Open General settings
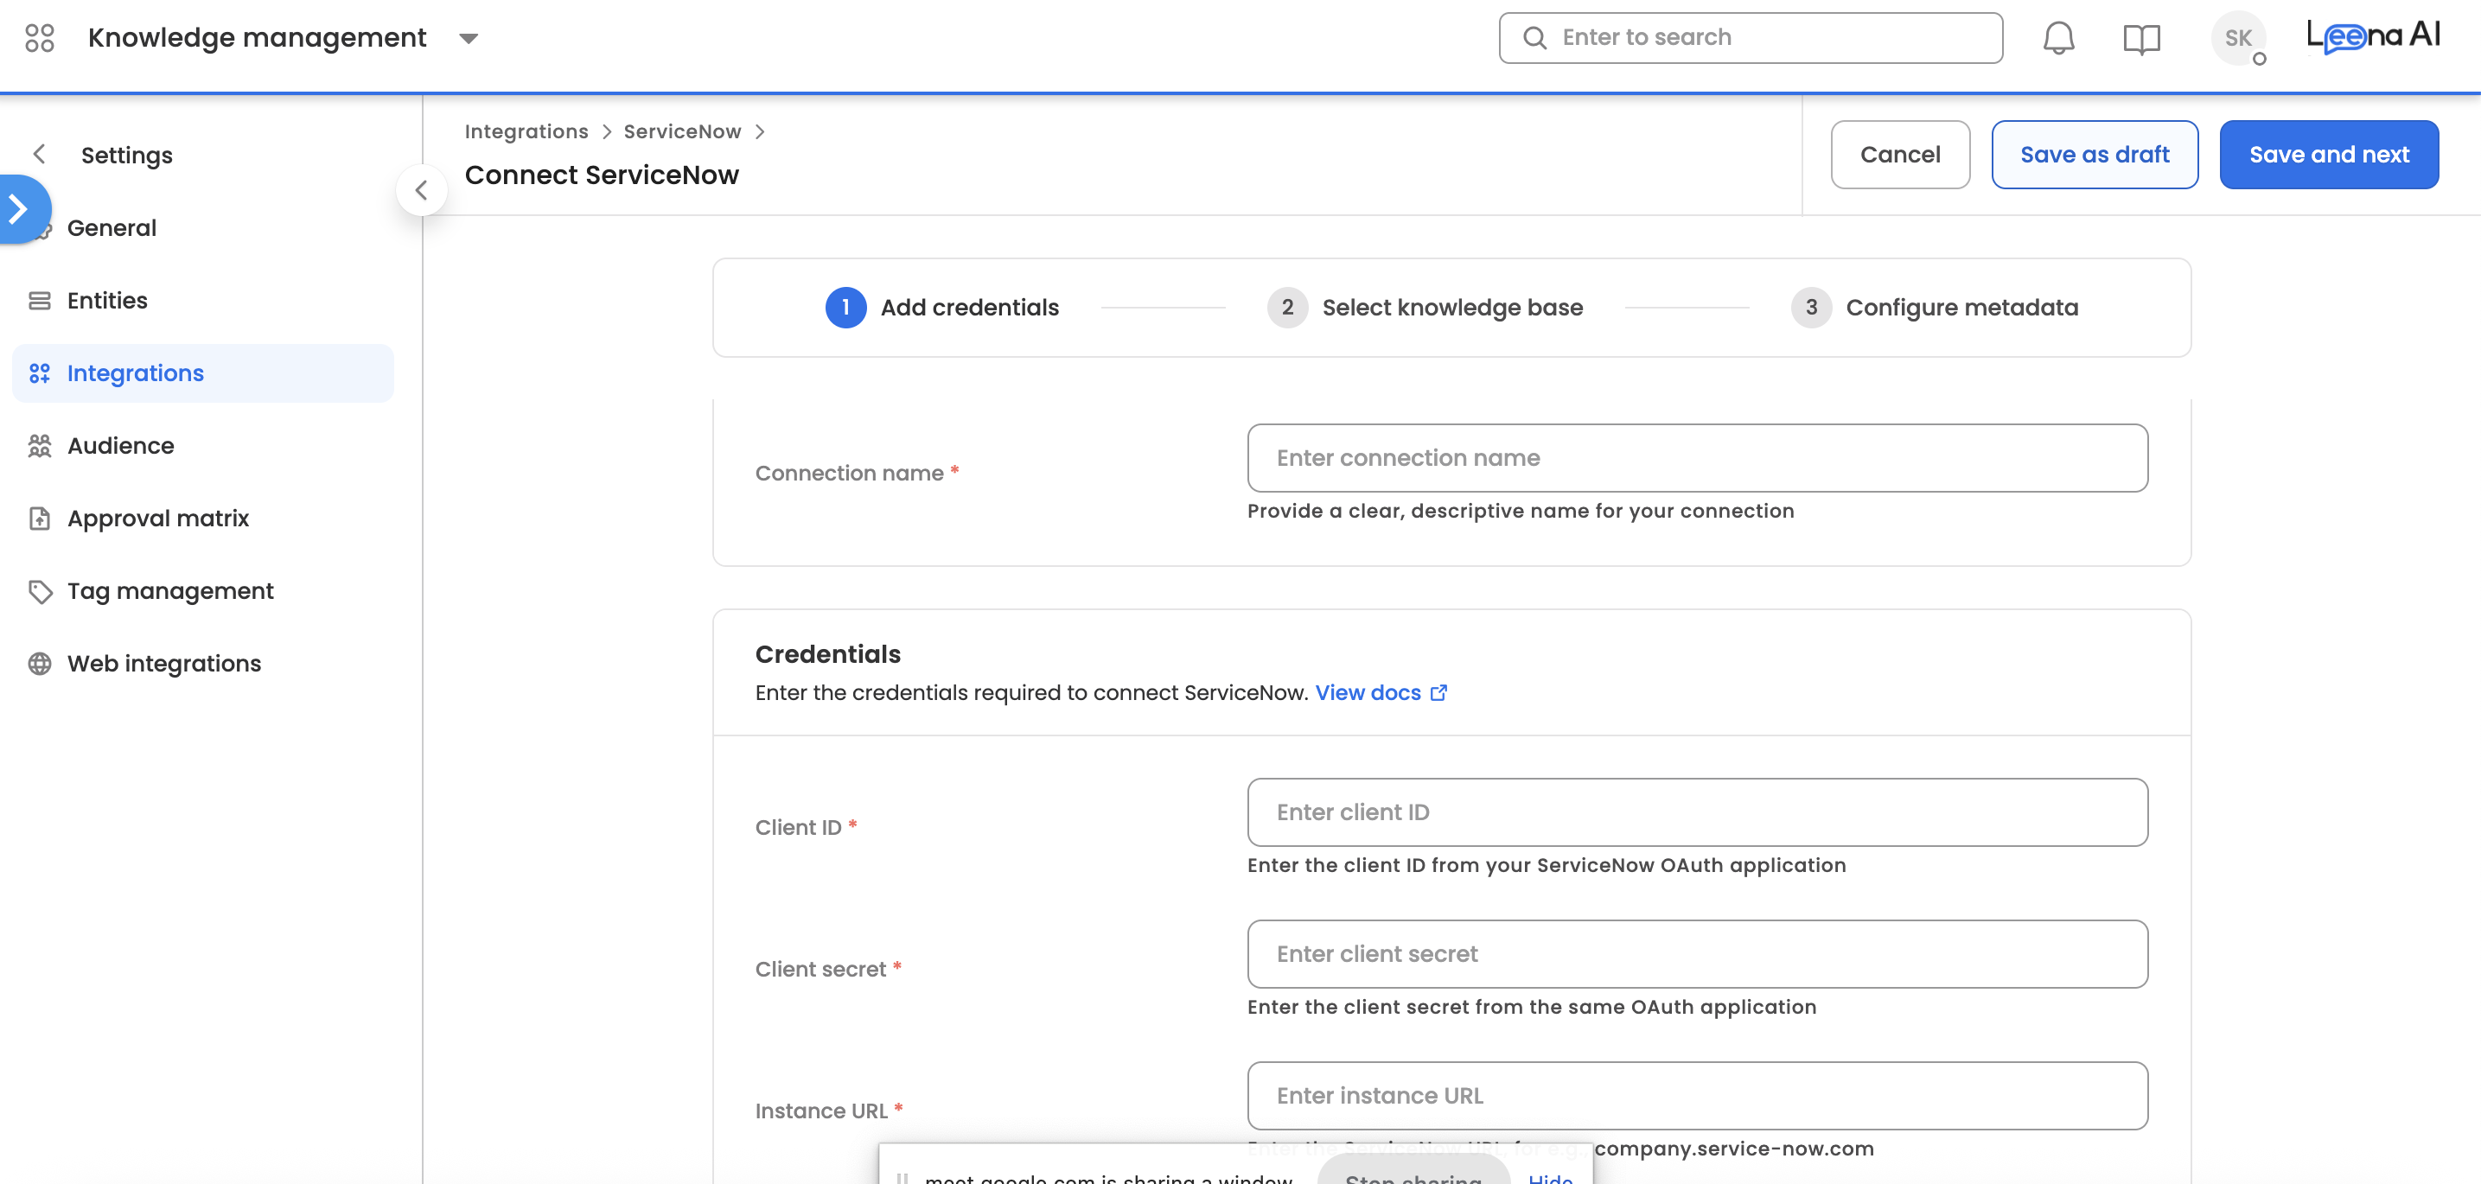This screenshot has height=1184, width=2481. [x=112, y=227]
